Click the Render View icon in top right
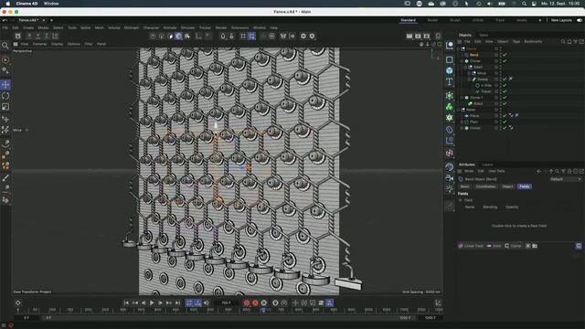This screenshot has width=585, height=329. pos(409,37)
